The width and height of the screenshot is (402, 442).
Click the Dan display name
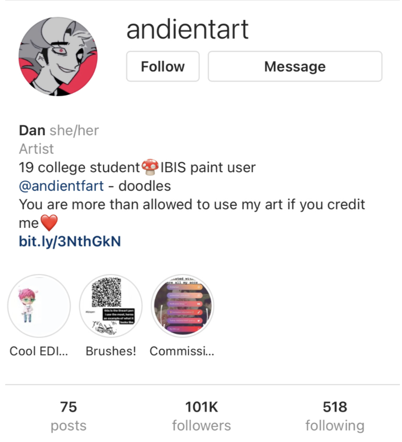click(x=32, y=130)
